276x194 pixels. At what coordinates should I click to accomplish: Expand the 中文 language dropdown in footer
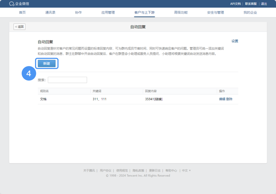tap(186, 170)
